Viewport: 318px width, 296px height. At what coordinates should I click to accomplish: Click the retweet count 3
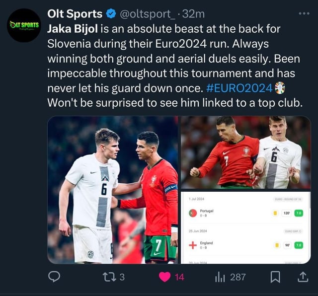pyautogui.click(x=122, y=277)
